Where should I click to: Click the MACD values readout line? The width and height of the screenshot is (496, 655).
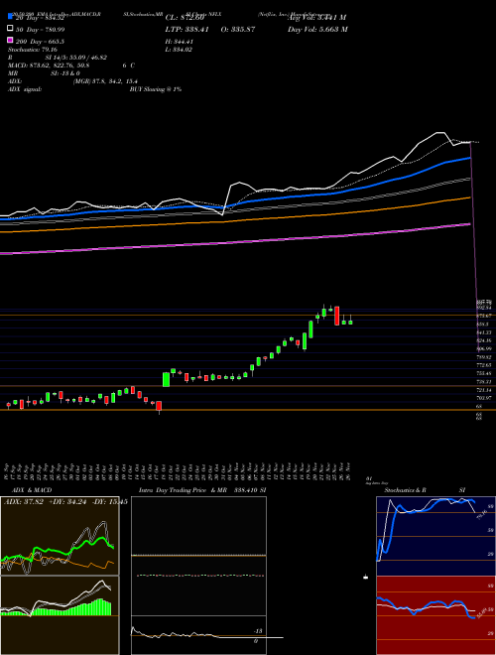click(x=71, y=65)
